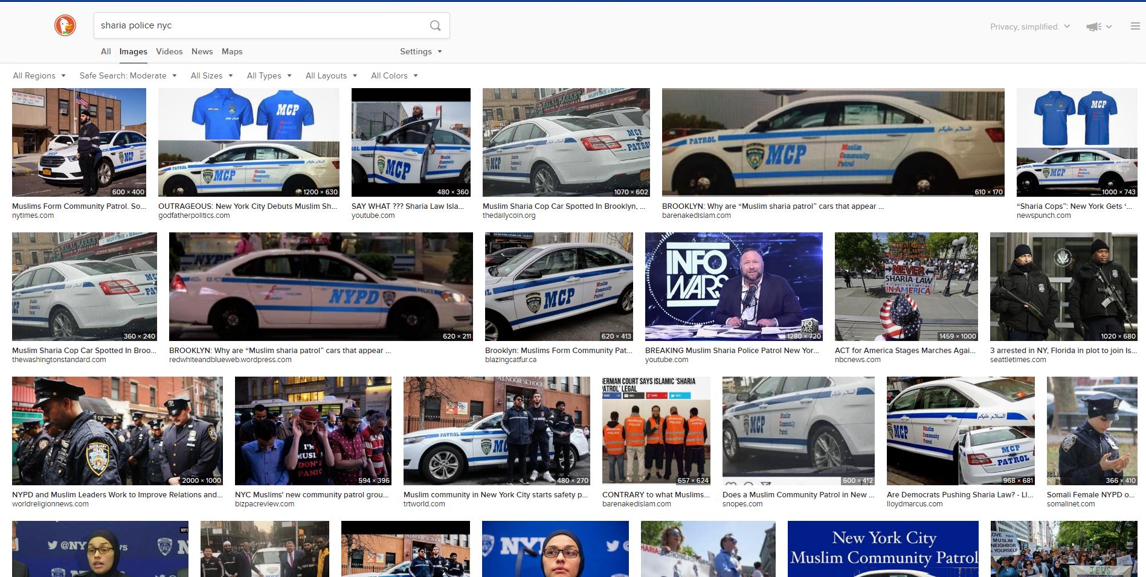This screenshot has width=1146, height=577.
Task: Click the 'CONTRARY to what Muslims...' title
Action: [656, 494]
